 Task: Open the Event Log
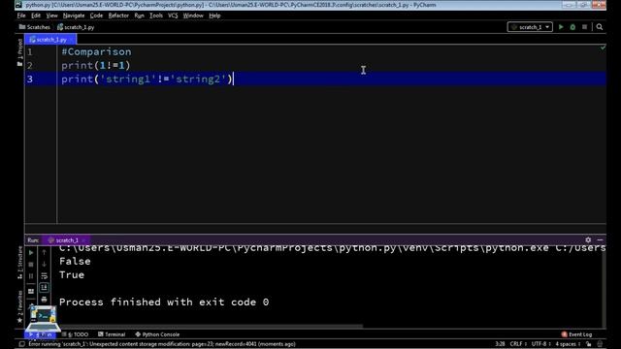[x=576, y=334]
